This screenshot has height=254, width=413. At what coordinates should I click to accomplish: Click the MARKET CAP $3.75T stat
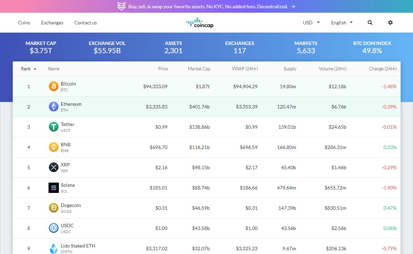(x=41, y=47)
